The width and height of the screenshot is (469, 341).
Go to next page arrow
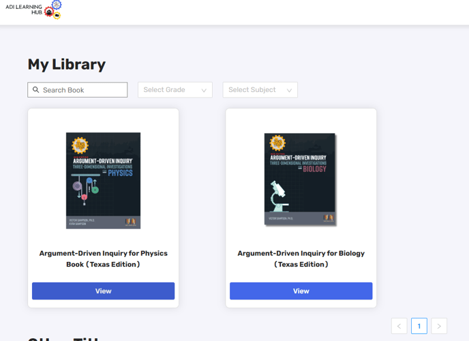(x=439, y=326)
